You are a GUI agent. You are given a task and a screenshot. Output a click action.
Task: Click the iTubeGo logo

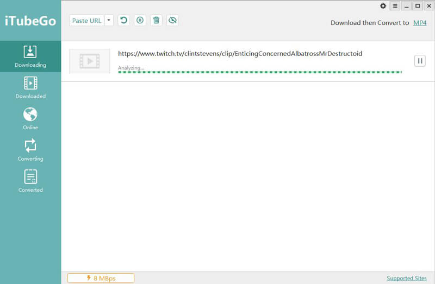[x=30, y=21]
